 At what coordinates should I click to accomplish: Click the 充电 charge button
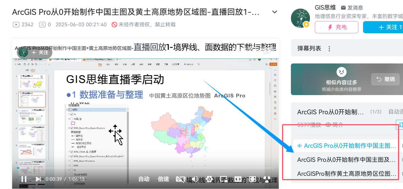[337, 27]
